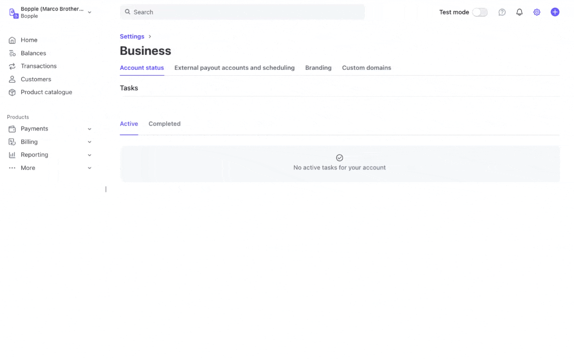Open the notifications bell icon

point(519,12)
